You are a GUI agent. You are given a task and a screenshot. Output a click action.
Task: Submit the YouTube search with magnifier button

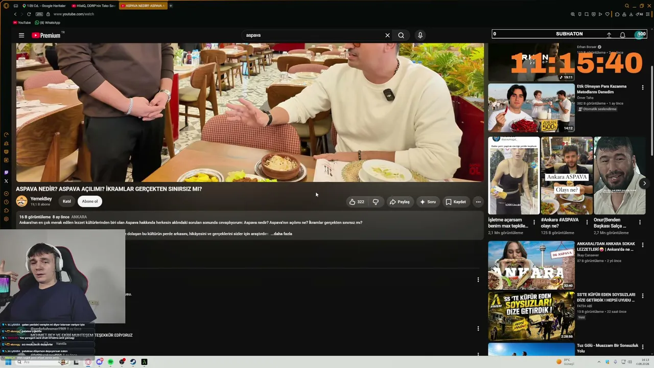click(401, 35)
